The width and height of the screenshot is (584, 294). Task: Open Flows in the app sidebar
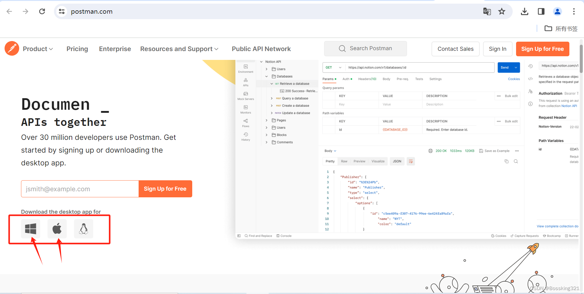(x=246, y=123)
